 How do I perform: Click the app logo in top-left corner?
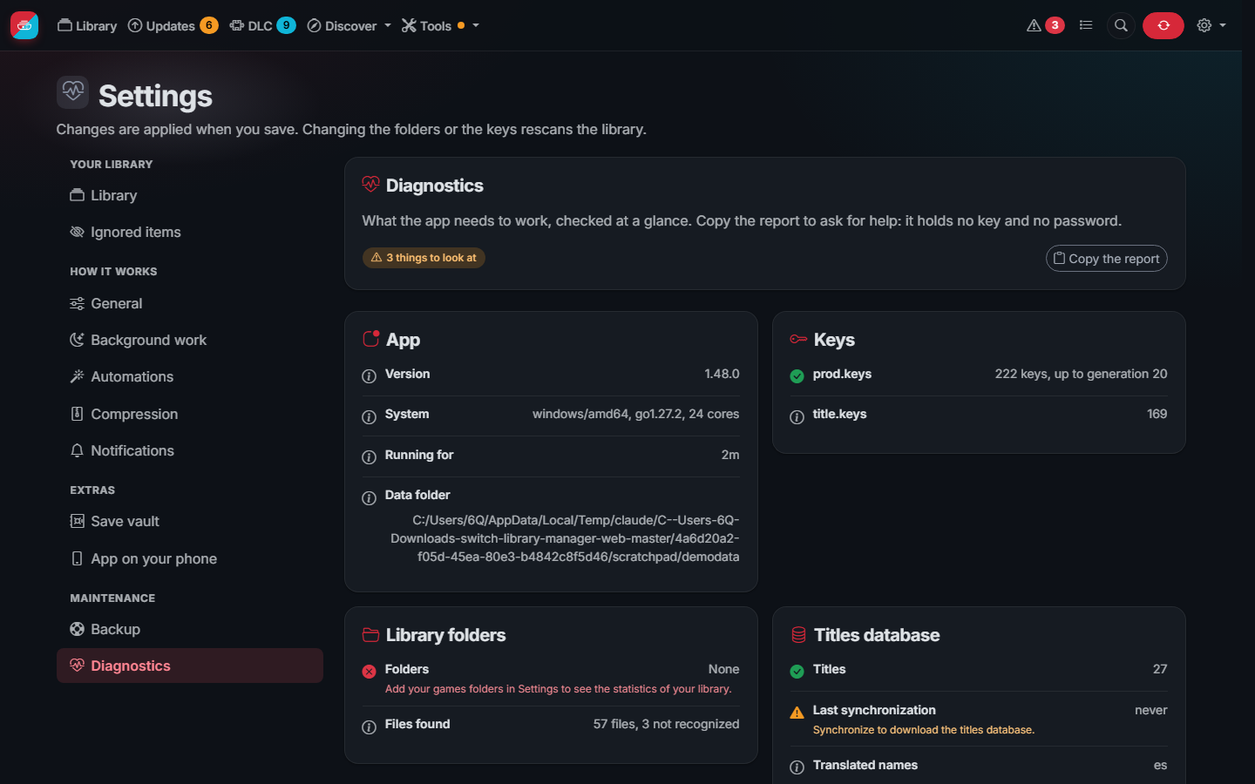tap(24, 25)
